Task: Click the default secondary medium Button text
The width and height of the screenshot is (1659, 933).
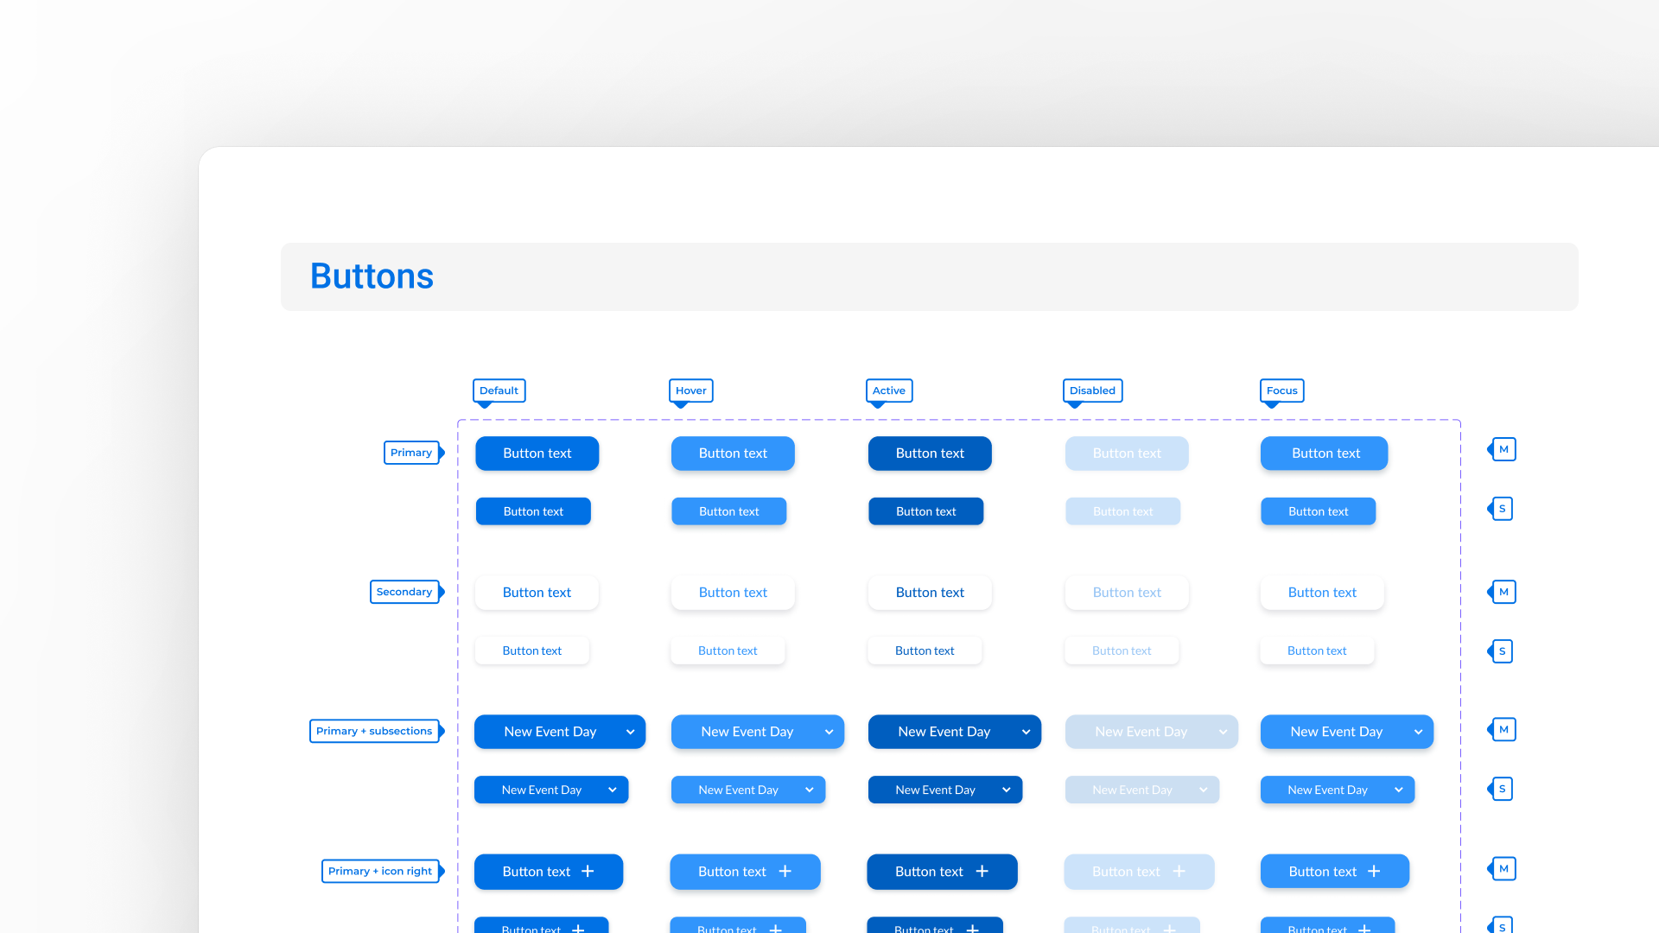Action: pyautogui.click(x=537, y=593)
